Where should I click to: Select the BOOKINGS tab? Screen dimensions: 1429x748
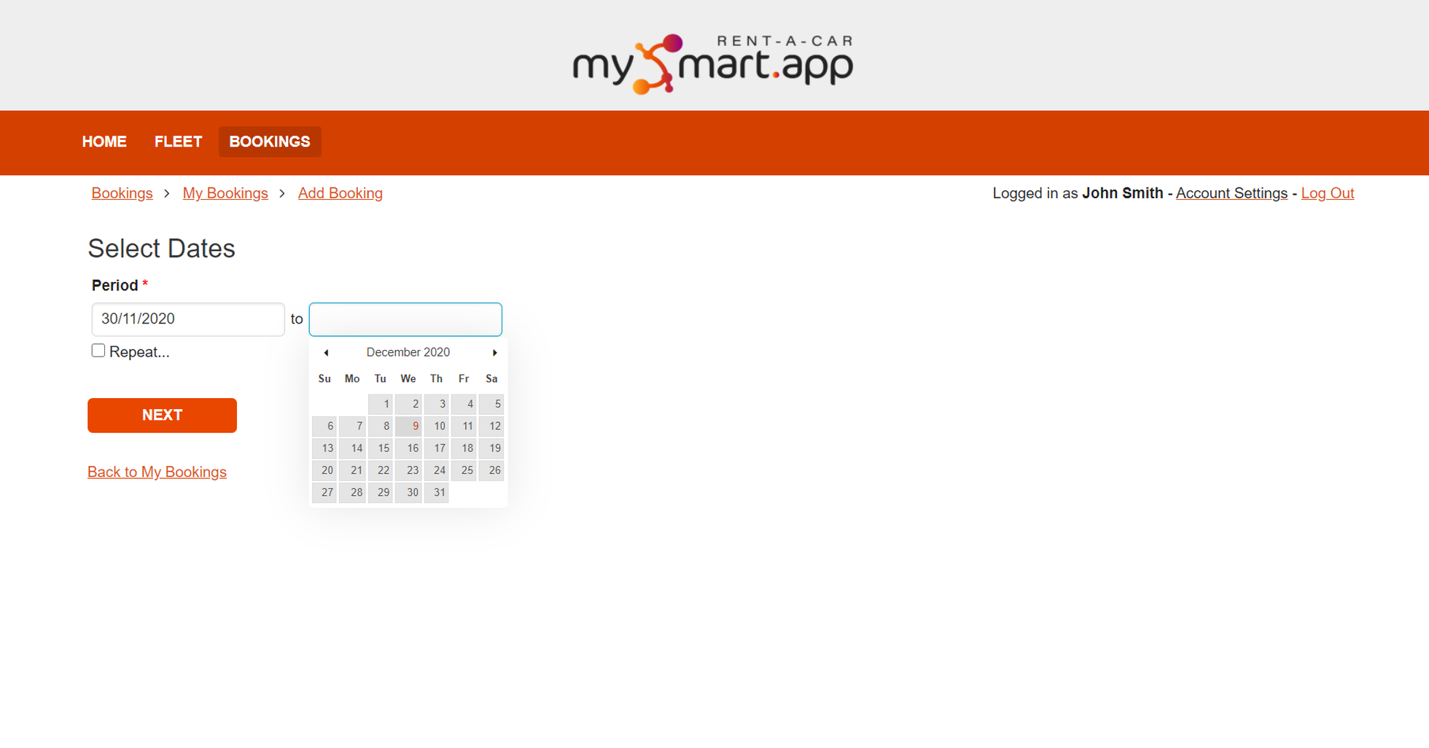[270, 141]
